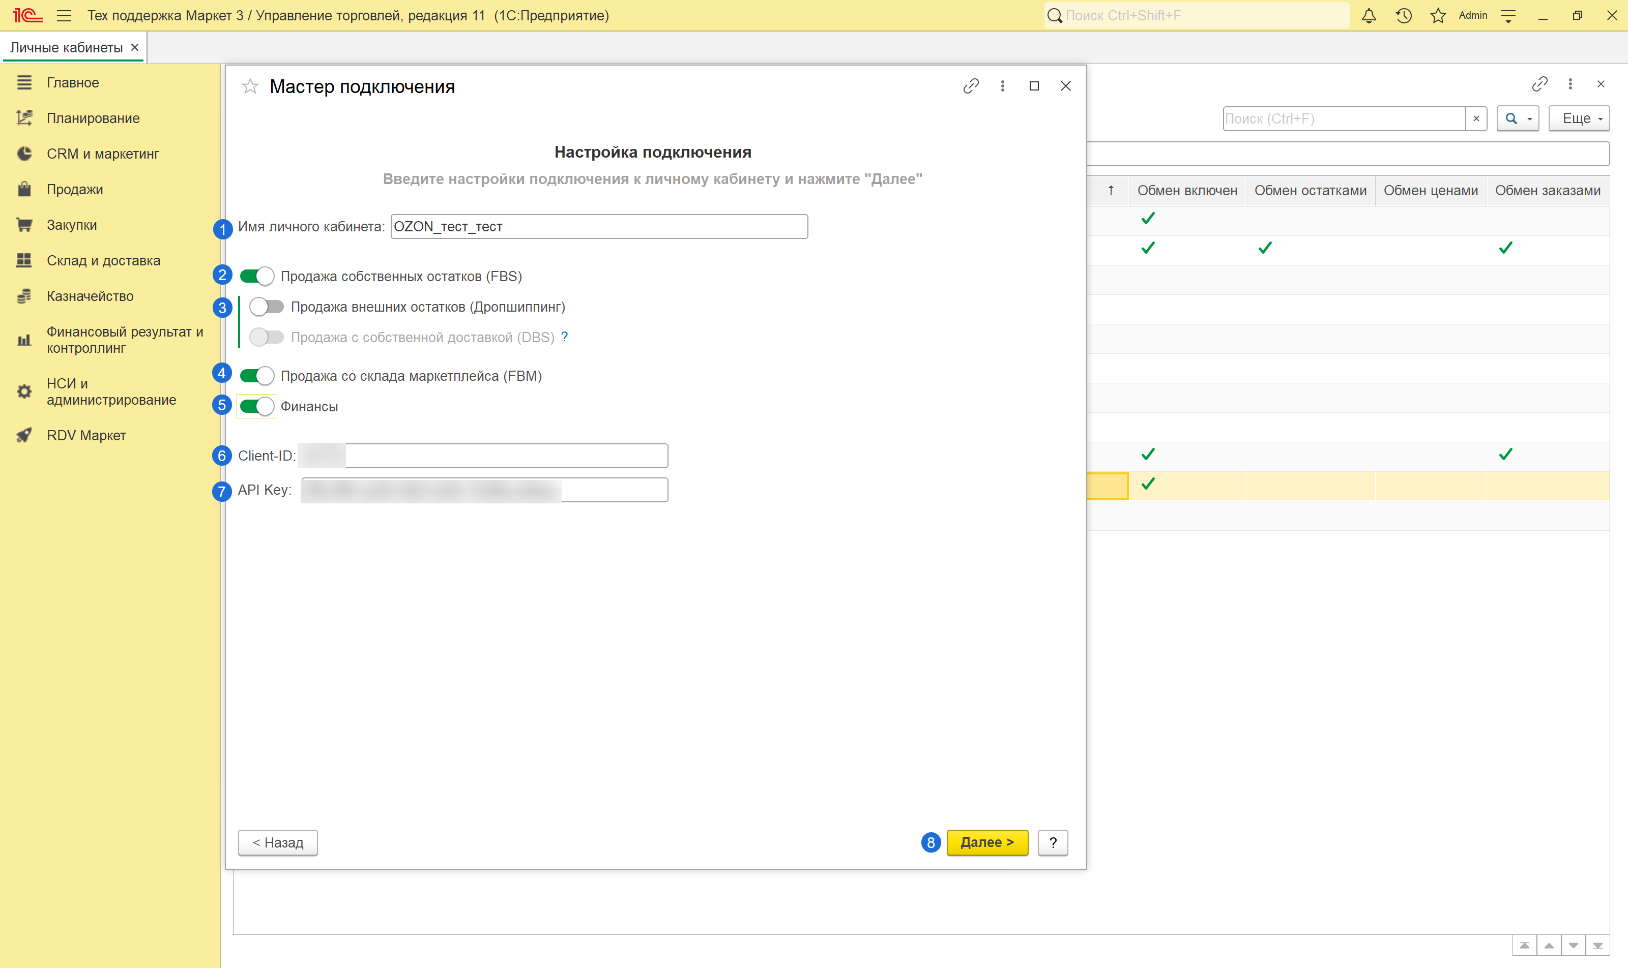Screen dimensions: 1628x968
Task: Open history clock icon in title bar
Action: coord(1404,16)
